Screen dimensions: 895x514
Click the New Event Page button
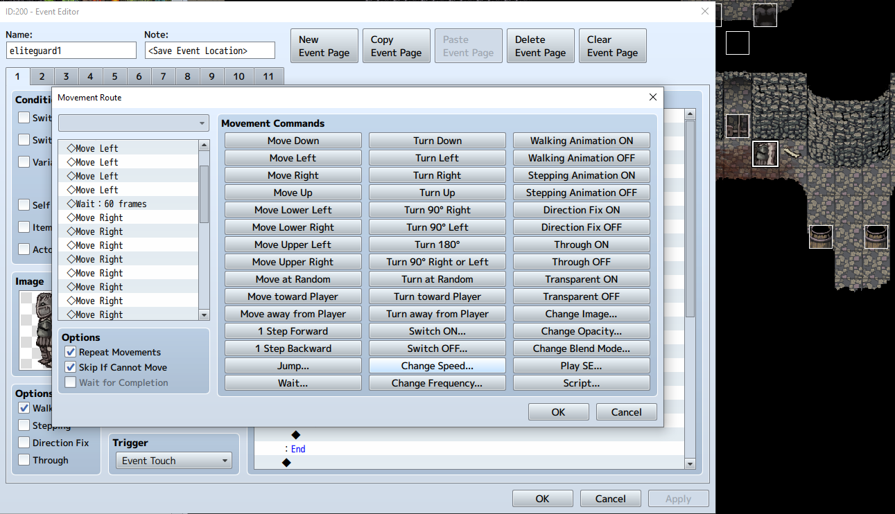[324, 46]
